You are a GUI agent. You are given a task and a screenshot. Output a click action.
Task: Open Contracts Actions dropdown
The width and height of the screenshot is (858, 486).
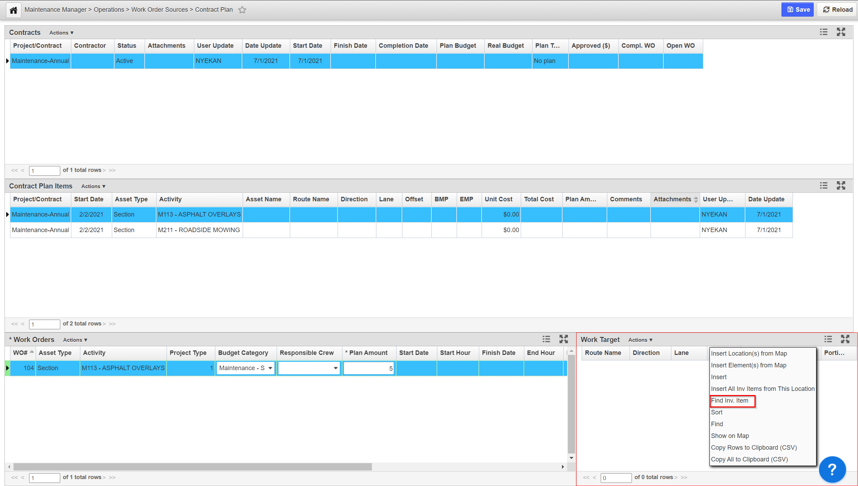(61, 33)
